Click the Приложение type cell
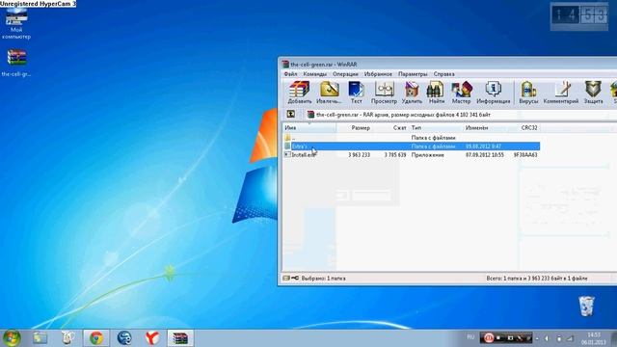This screenshot has height=347, width=617. coord(428,155)
